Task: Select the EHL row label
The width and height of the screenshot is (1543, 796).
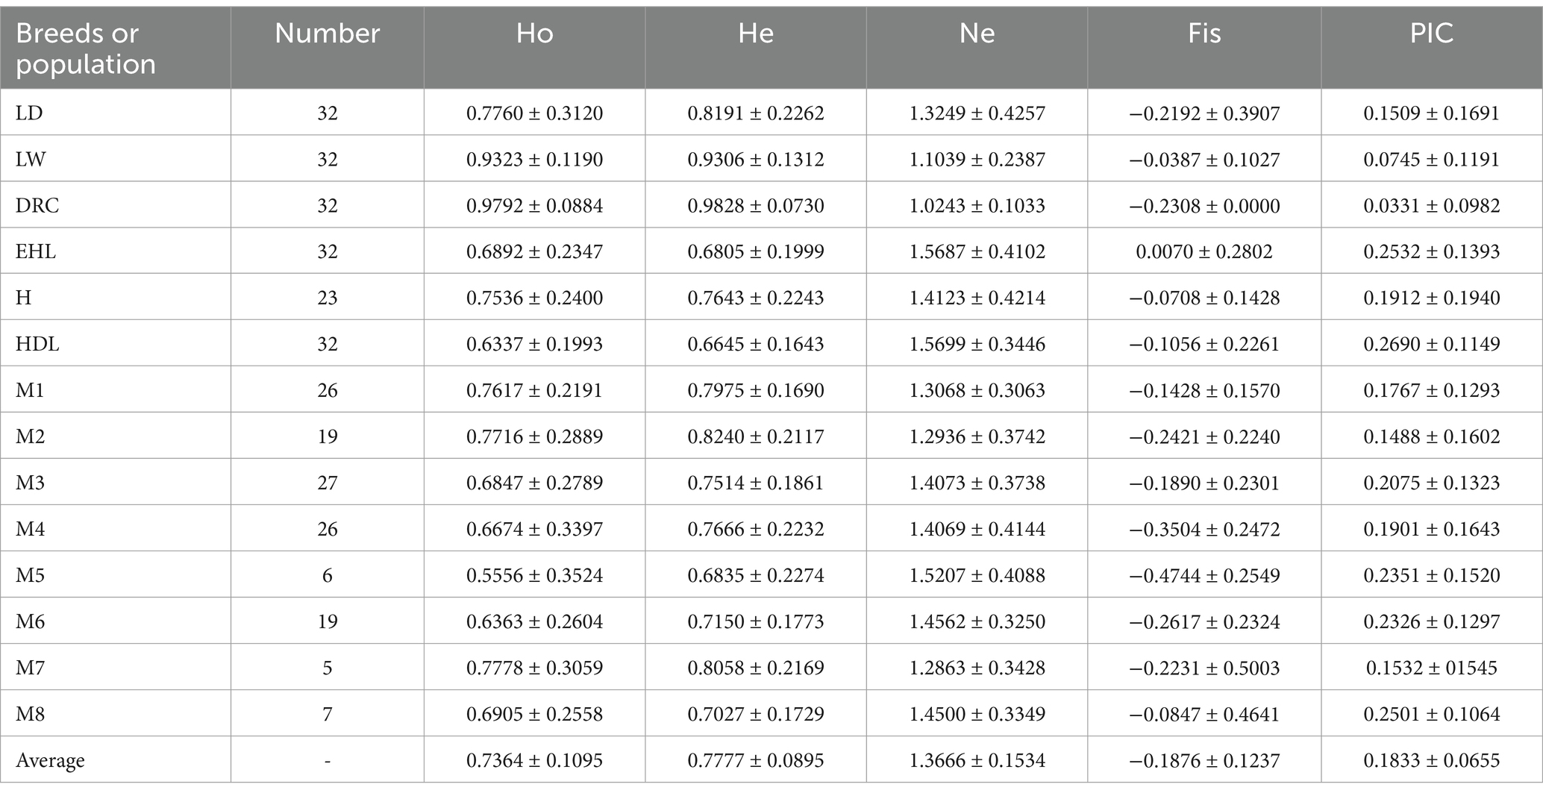Action: tap(36, 251)
